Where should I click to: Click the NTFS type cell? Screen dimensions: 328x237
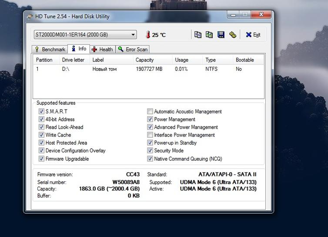(x=211, y=69)
